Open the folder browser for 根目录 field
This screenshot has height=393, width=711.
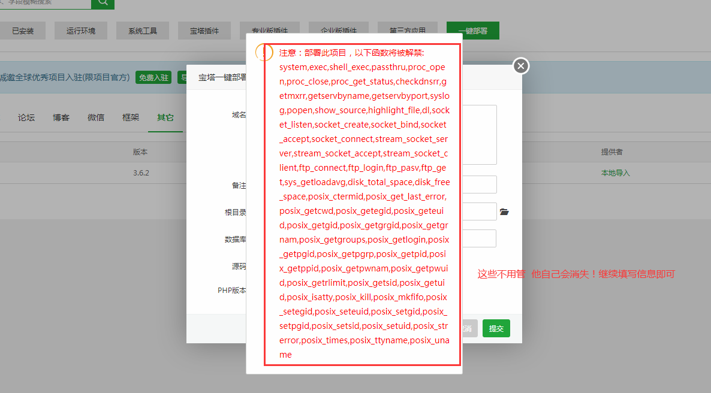(505, 211)
